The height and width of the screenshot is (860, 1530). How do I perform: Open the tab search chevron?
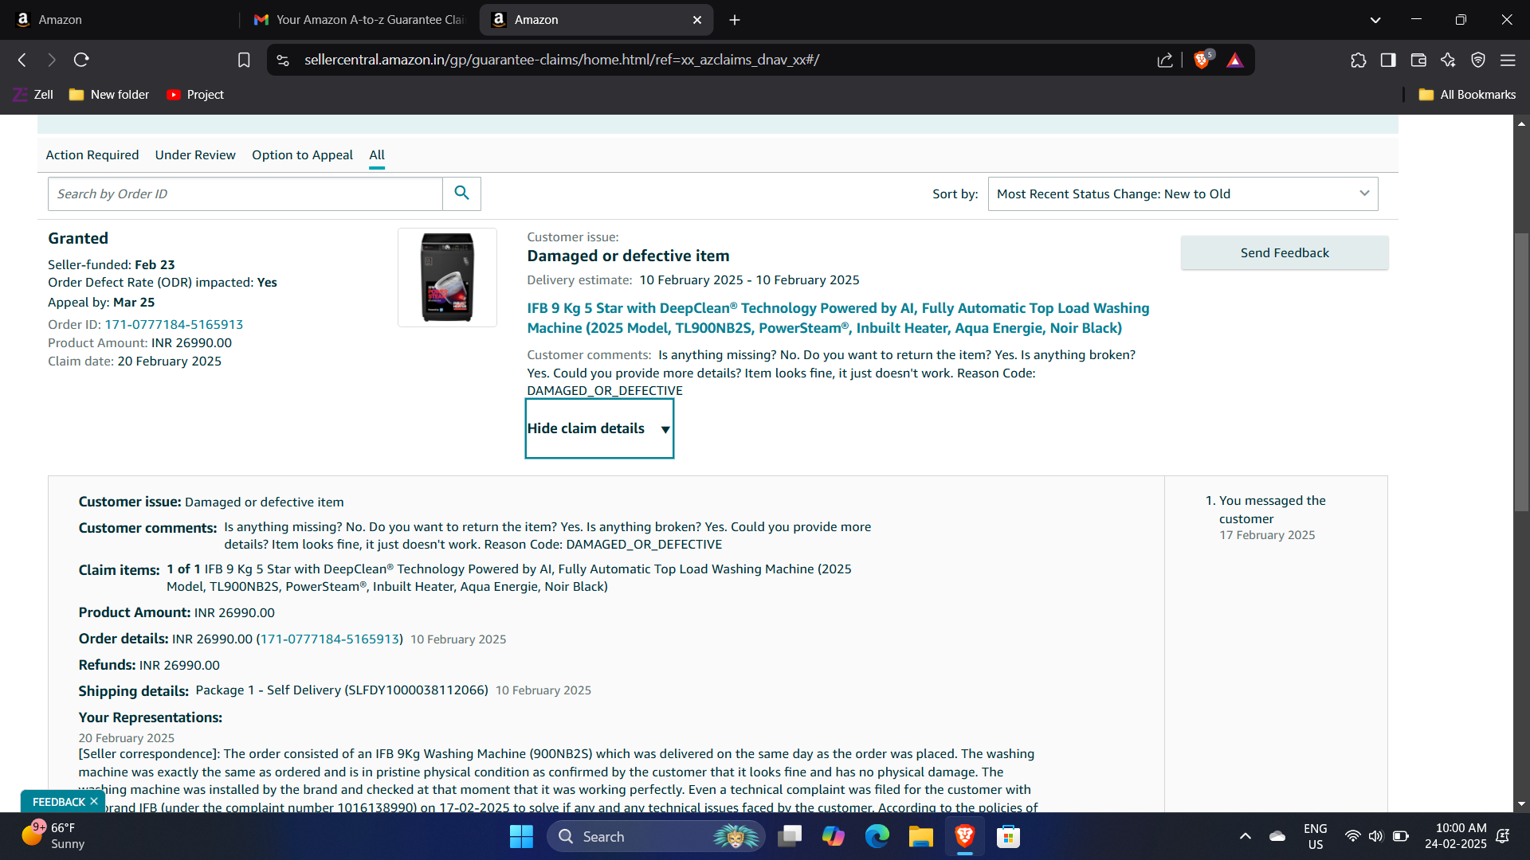pos(1375,20)
